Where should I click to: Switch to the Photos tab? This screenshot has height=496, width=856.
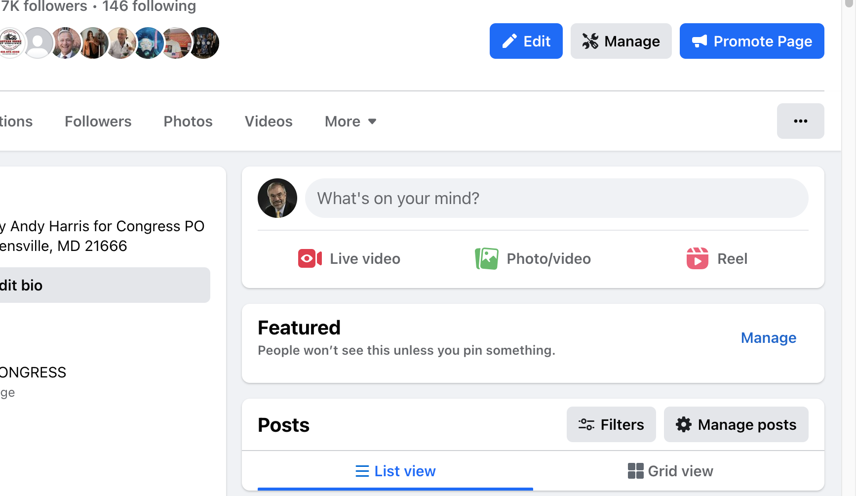pyautogui.click(x=188, y=122)
